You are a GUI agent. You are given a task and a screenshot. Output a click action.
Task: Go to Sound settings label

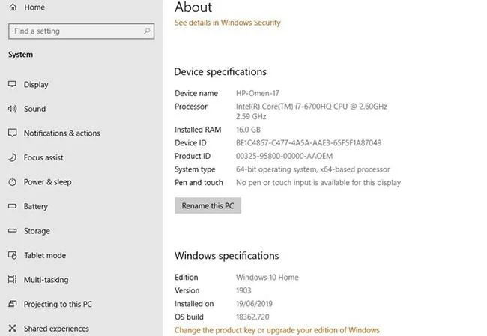(34, 109)
